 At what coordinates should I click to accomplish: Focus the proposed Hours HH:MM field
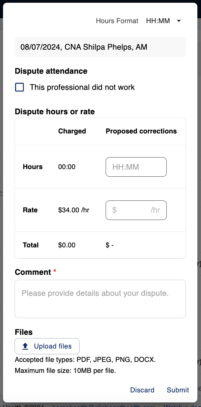[x=136, y=167]
